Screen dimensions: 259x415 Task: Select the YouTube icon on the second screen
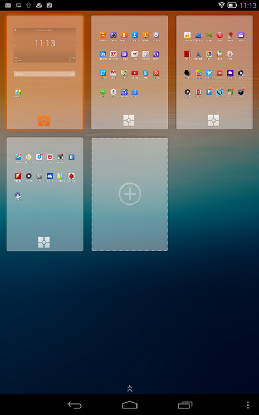coord(135,73)
